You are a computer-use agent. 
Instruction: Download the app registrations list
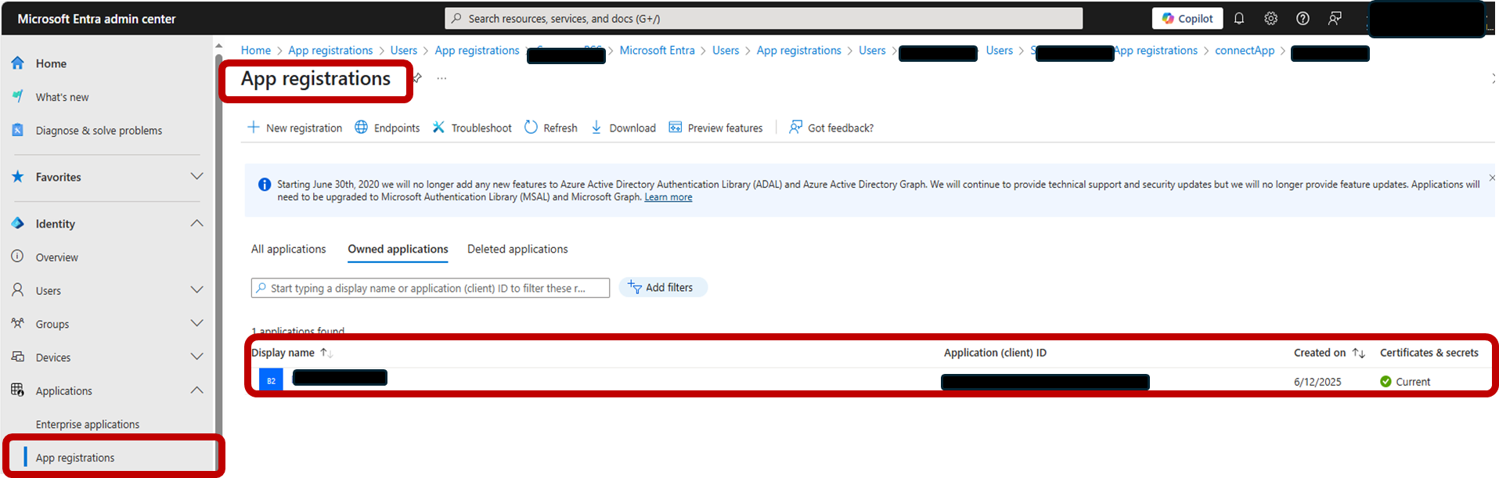tap(623, 128)
